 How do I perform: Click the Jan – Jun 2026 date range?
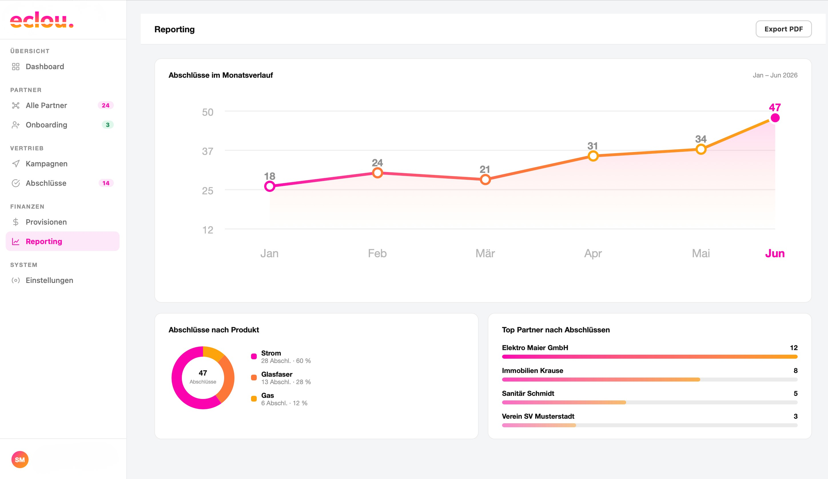[x=775, y=75]
